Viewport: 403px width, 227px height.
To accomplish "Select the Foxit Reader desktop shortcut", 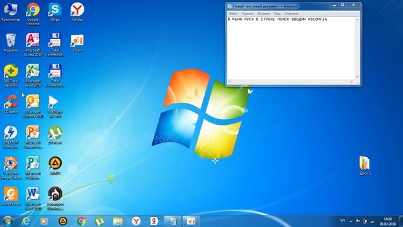I will 11,197.
